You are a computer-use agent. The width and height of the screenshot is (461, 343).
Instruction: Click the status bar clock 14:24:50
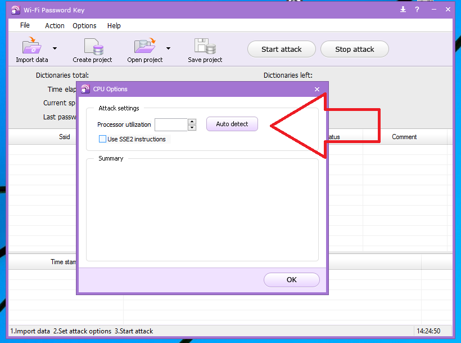[428, 331]
